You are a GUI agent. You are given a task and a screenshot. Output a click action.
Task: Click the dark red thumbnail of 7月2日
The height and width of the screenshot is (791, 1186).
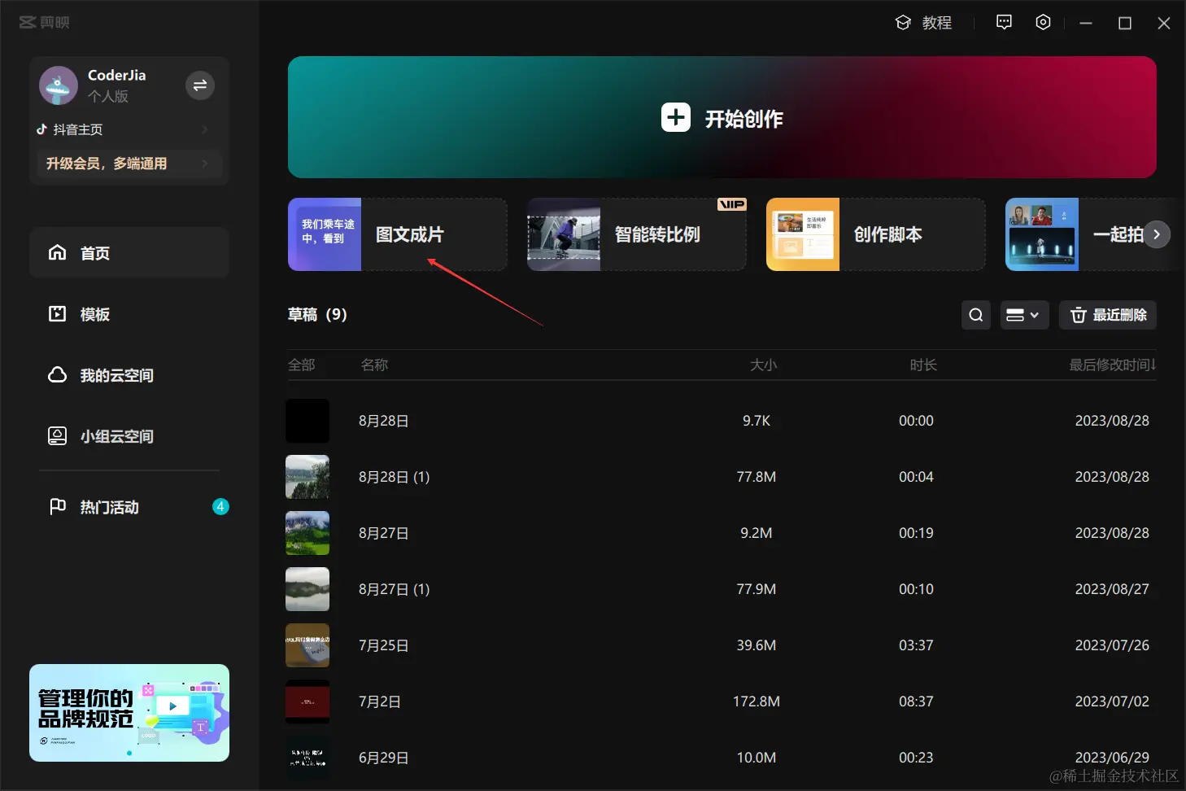[307, 701]
